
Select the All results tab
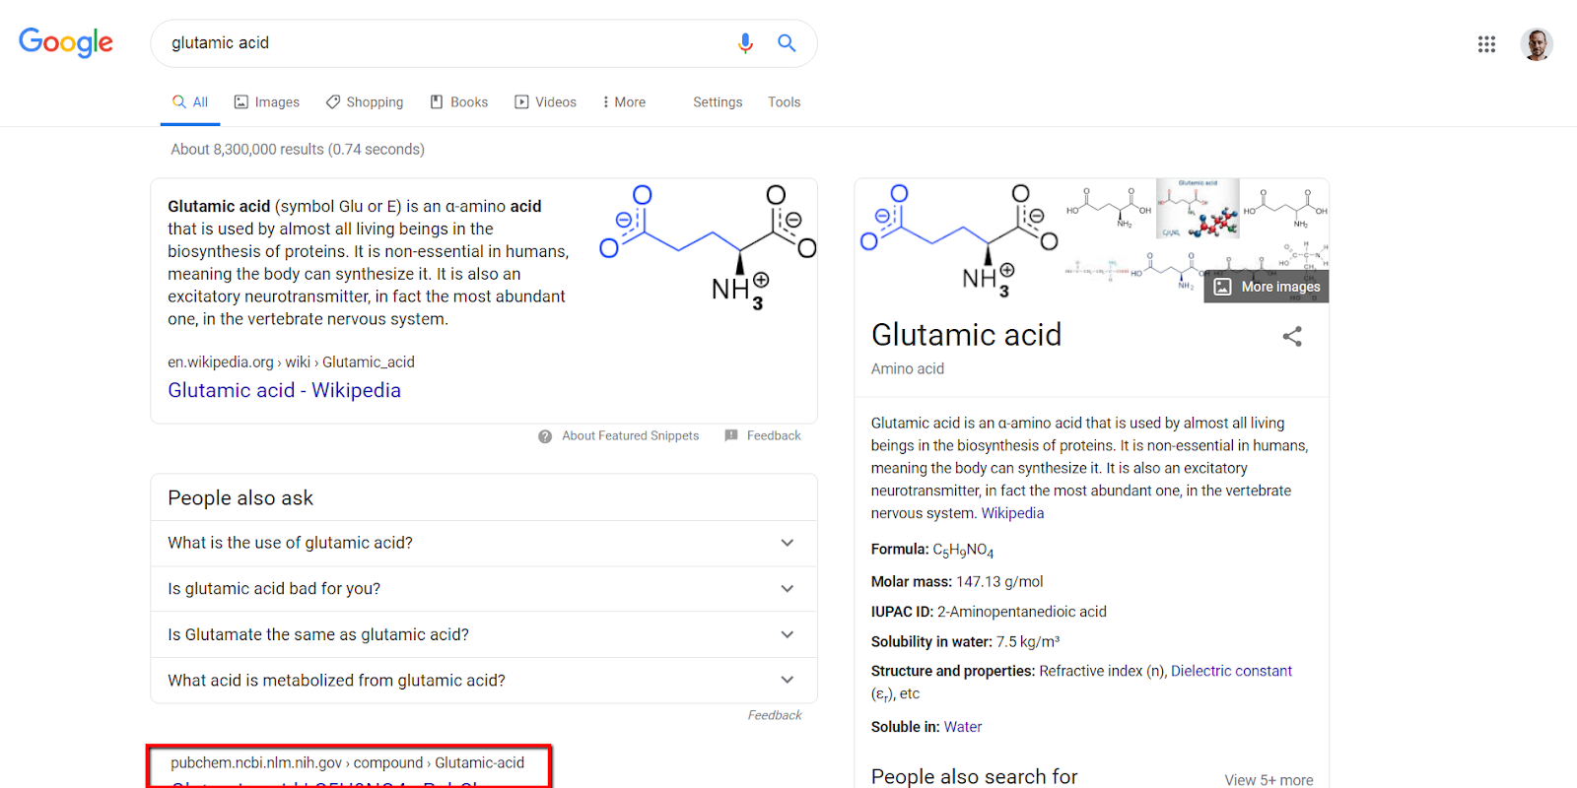pyautogui.click(x=190, y=102)
